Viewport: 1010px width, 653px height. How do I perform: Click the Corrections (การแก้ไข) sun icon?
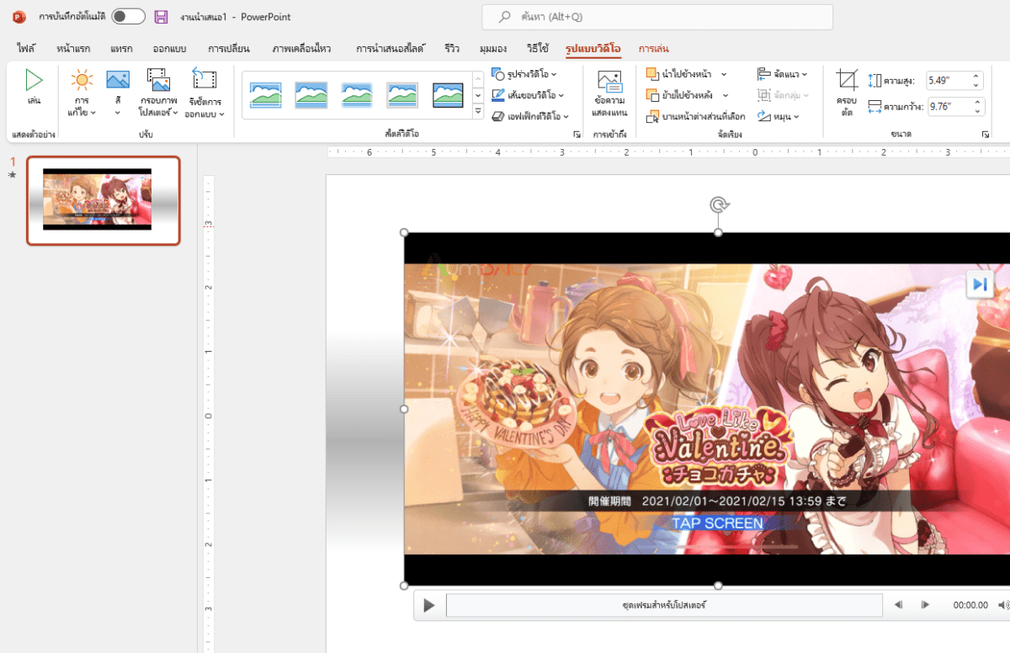click(82, 81)
